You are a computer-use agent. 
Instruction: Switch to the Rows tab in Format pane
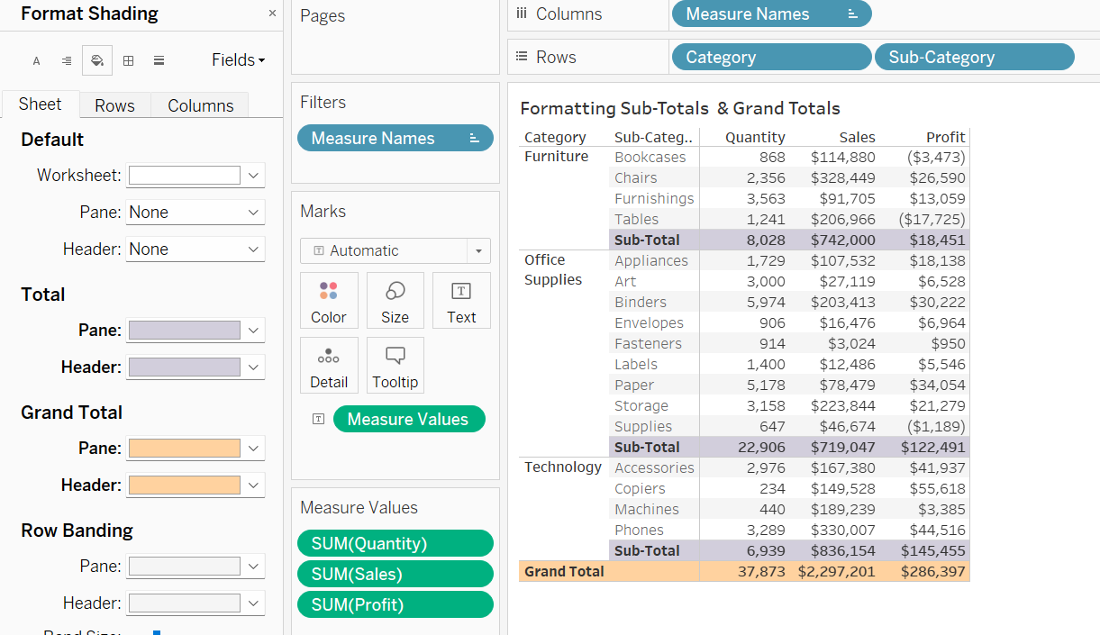[114, 105]
